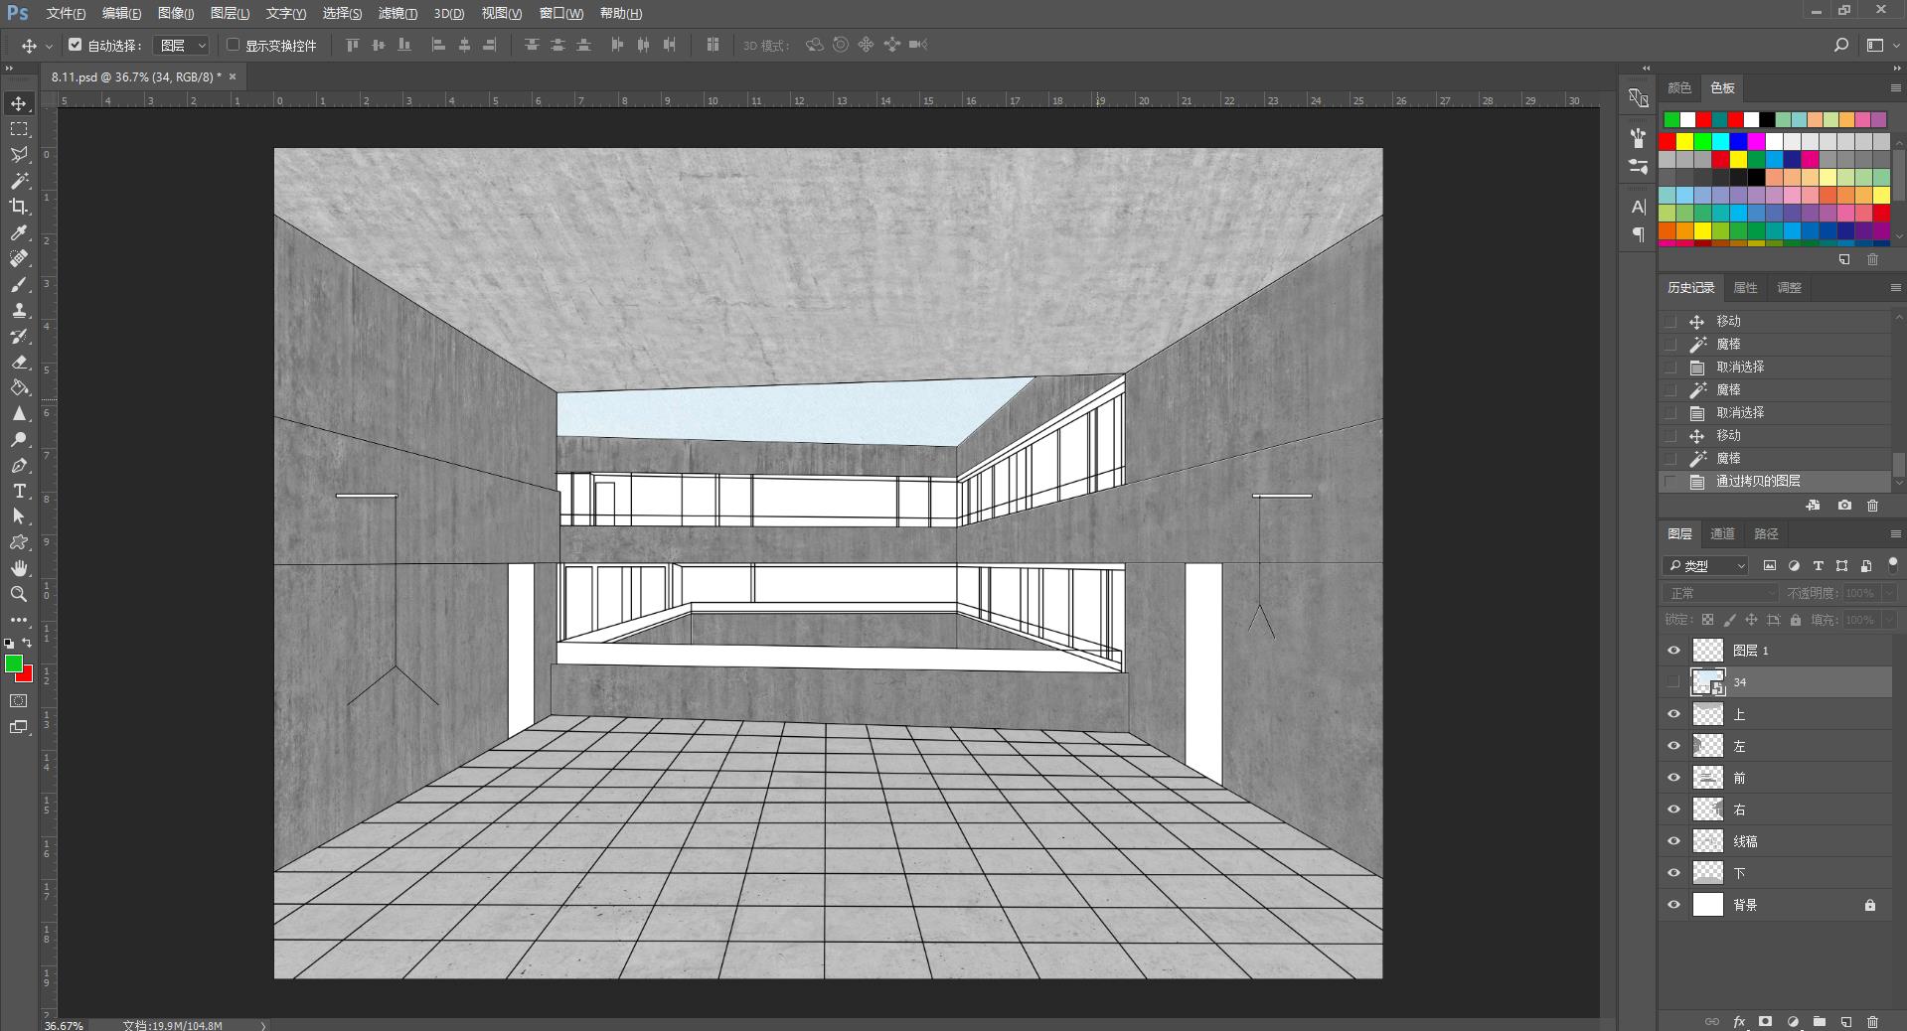
Task: Select the Eyedropper tool
Action: coord(19,232)
